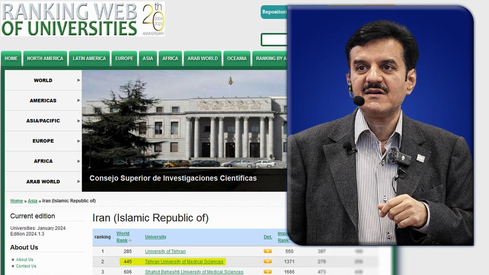Screen dimensions: 489x275
Task: Open details icon for Shahid Beheshti University
Action: click(x=267, y=272)
